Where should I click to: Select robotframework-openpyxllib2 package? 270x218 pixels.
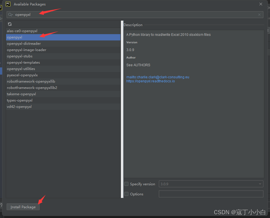pyautogui.click(x=63, y=88)
